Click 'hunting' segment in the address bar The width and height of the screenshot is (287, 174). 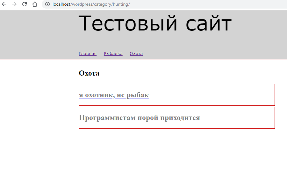pyautogui.click(x=121, y=4)
